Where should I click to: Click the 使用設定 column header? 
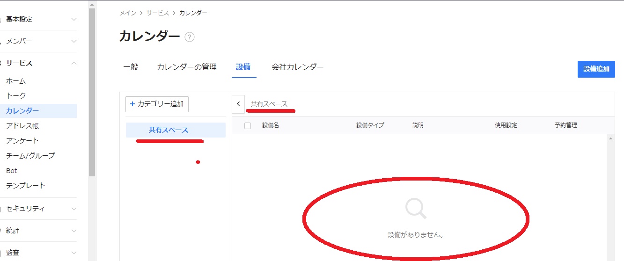506,125
